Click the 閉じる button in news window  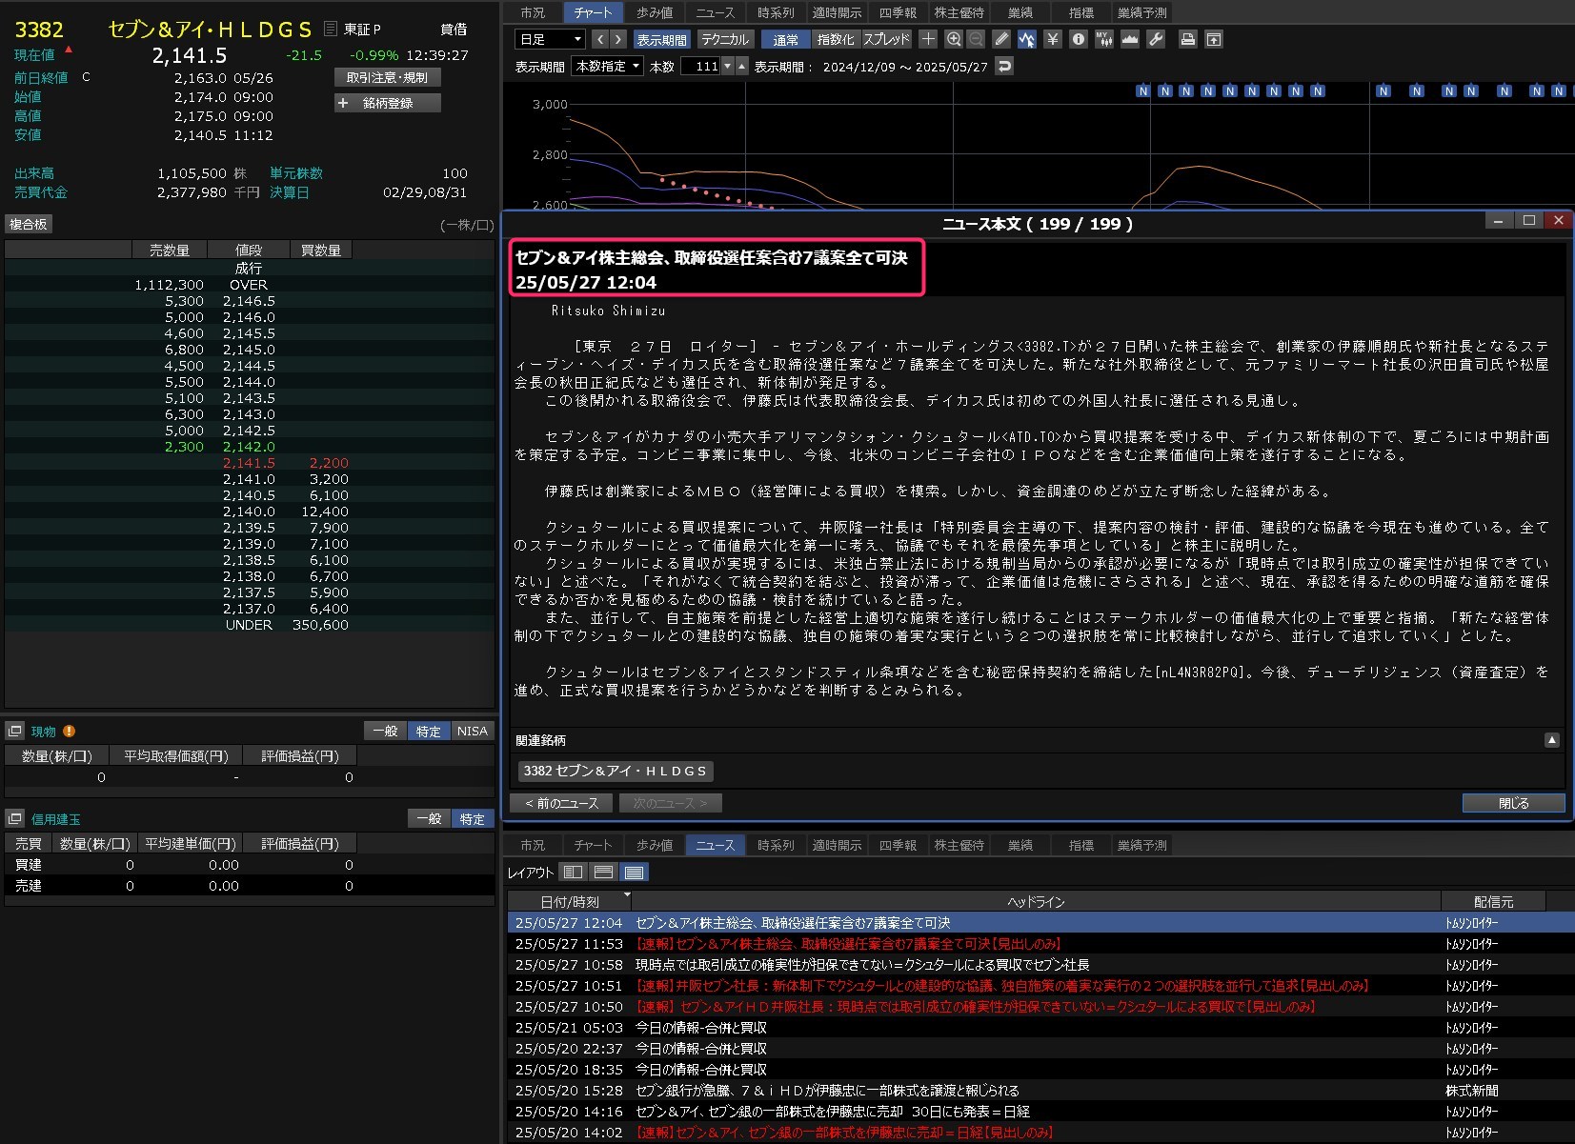1513,803
